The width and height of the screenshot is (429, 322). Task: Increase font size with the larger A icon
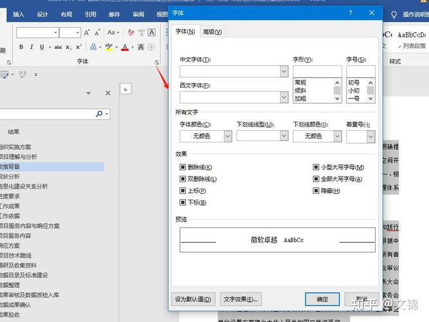87,33
